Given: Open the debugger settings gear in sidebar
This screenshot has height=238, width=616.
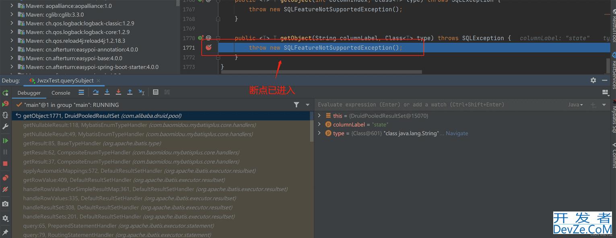Looking at the screenshot, I should tap(5, 218).
